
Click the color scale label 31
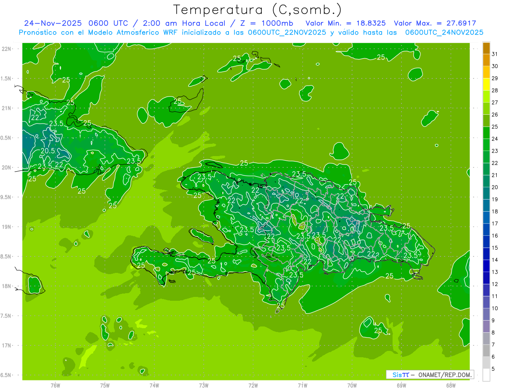495,54
